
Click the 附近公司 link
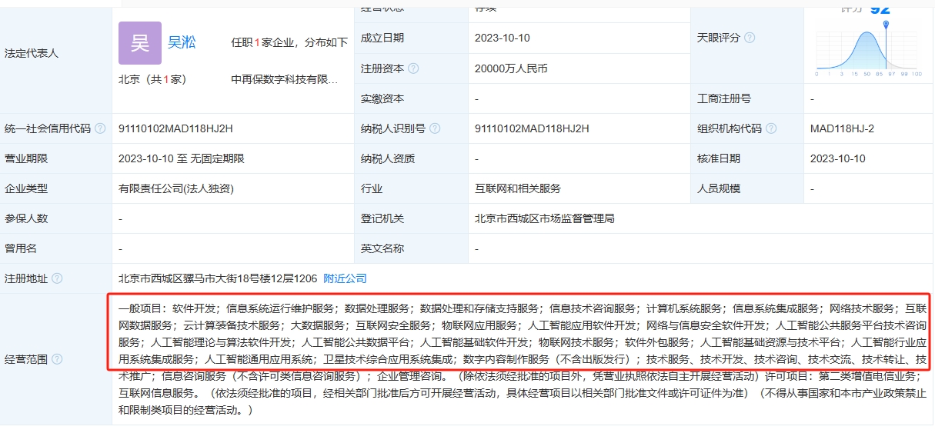[345, 278]
